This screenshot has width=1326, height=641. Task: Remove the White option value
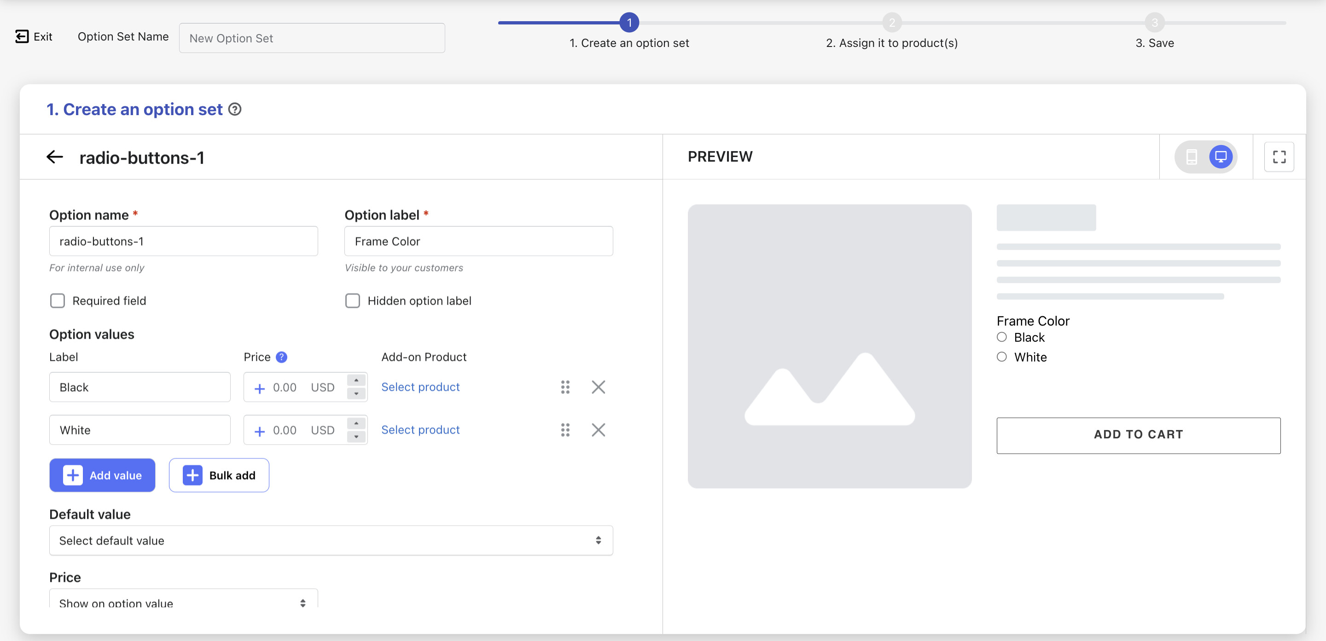[598, 430]
